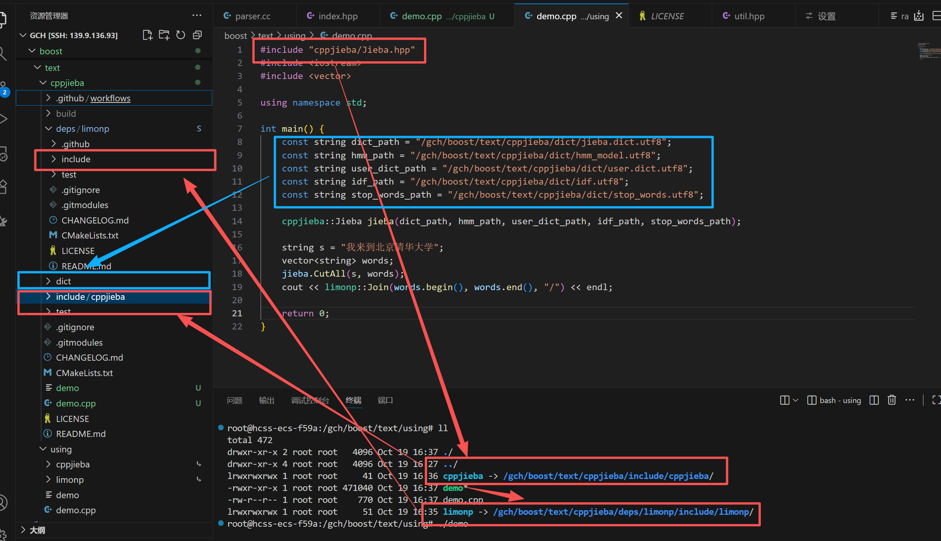Kill the bash terminal with trash icon
Viewport: 941px width, 541px height.
pos(892,400)
